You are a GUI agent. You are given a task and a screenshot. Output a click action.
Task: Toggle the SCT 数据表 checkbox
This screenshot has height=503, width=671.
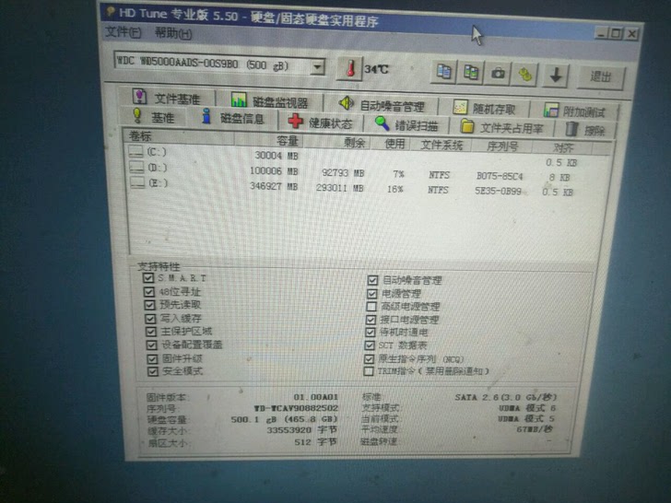[x=370, y=345]
